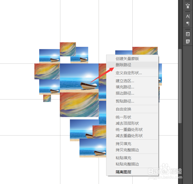Choose 统一形状 menu entry
Screen dimensions: 193x184
pos(132,117)
